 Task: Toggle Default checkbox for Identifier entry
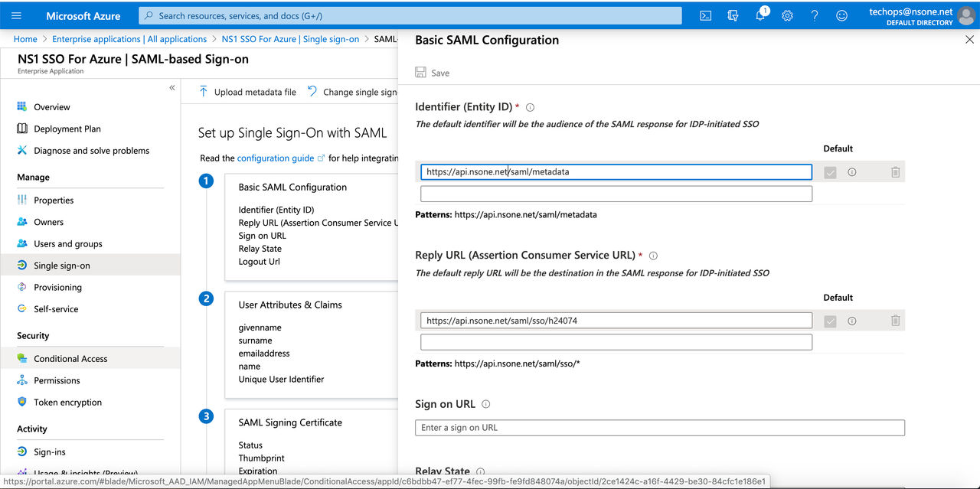[830, 172]
